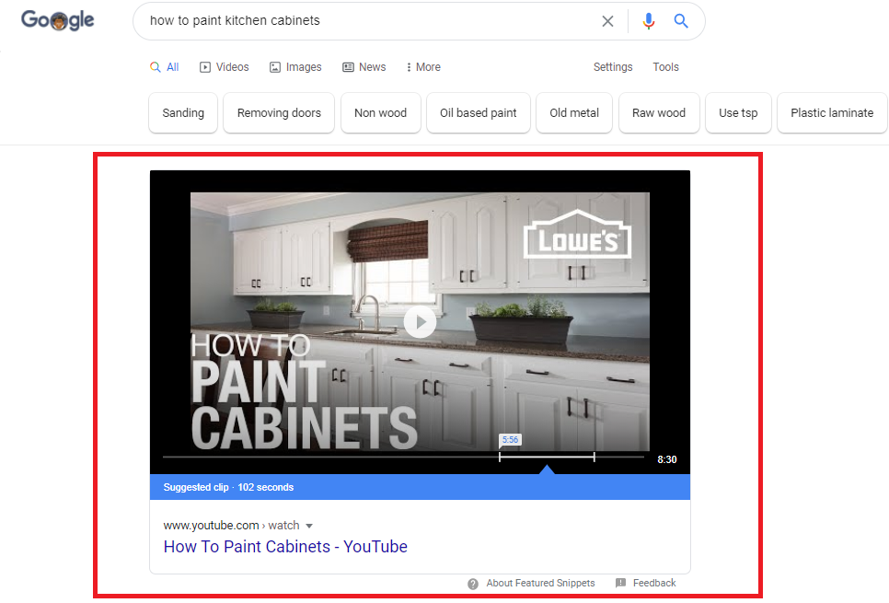Select the Use tsp chip

click(x=738, y=113)
